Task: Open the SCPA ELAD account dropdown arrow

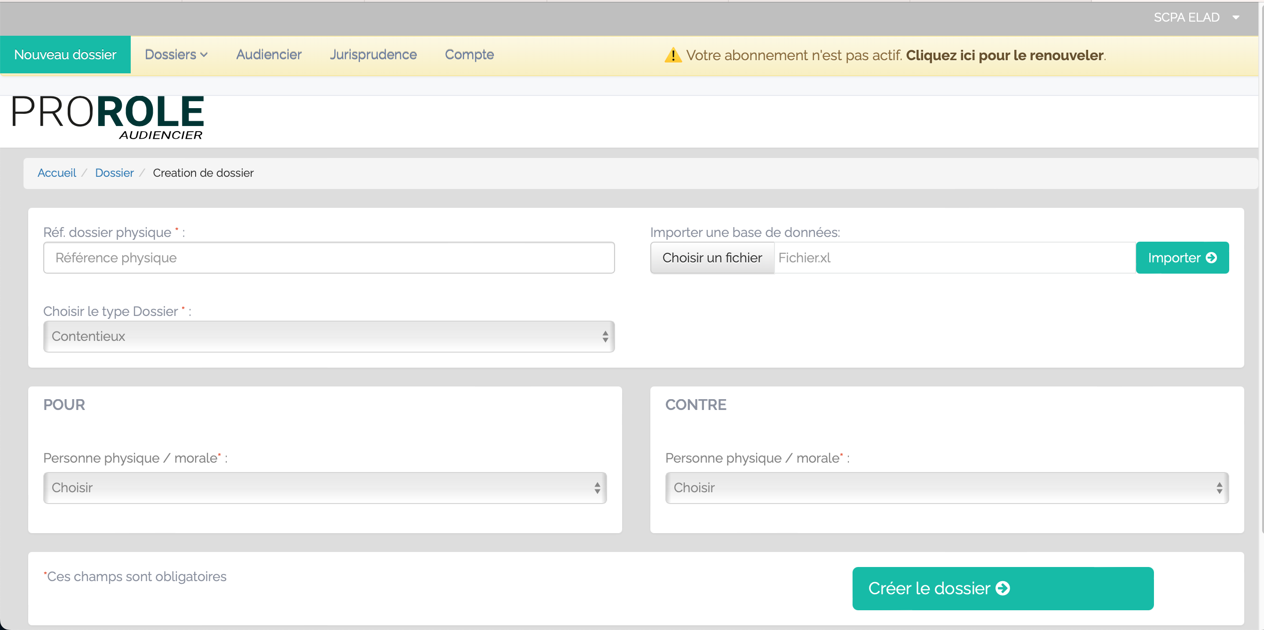Action: (1236, 18)
